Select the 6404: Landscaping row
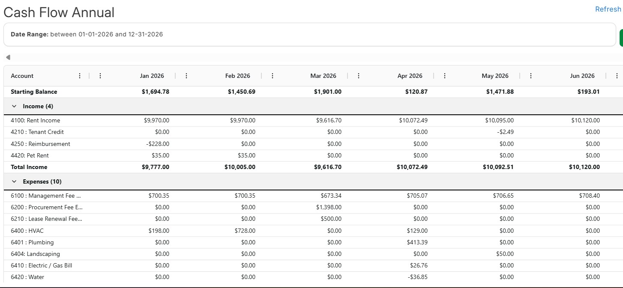This screenshot has width=623, height=288. 313,254
